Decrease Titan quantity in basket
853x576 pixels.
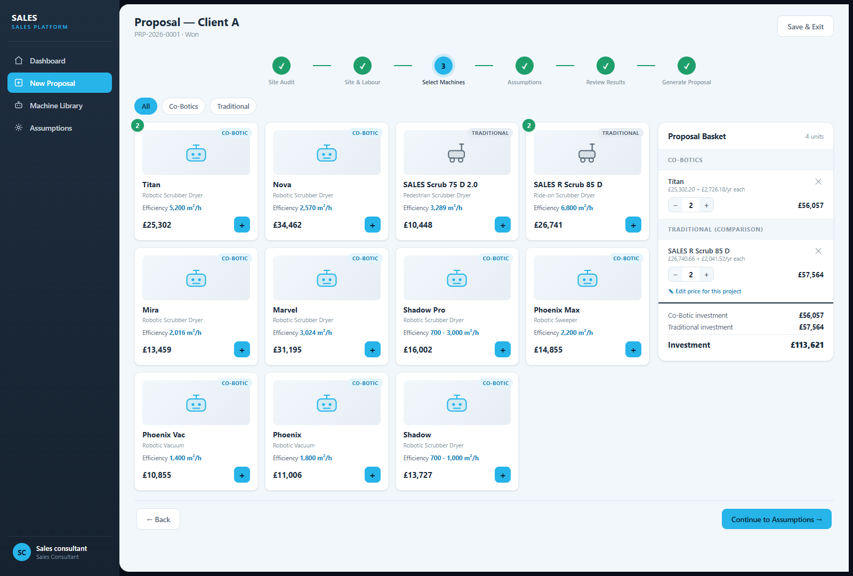click(675, 205)
